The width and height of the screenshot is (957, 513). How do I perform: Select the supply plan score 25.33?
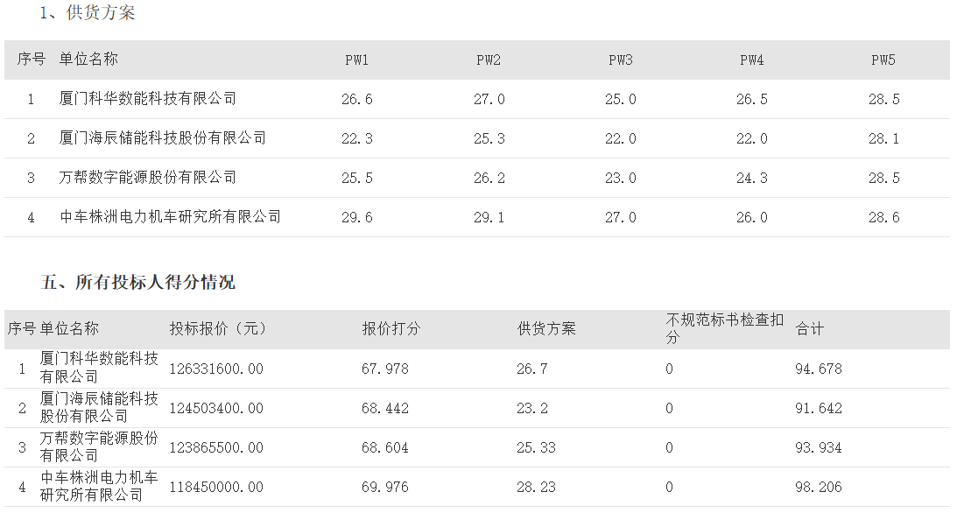pos(536,447)
